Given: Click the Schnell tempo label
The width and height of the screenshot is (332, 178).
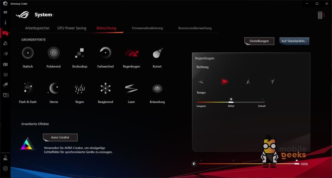Looking at the screenshot, I should coord(262,106).
